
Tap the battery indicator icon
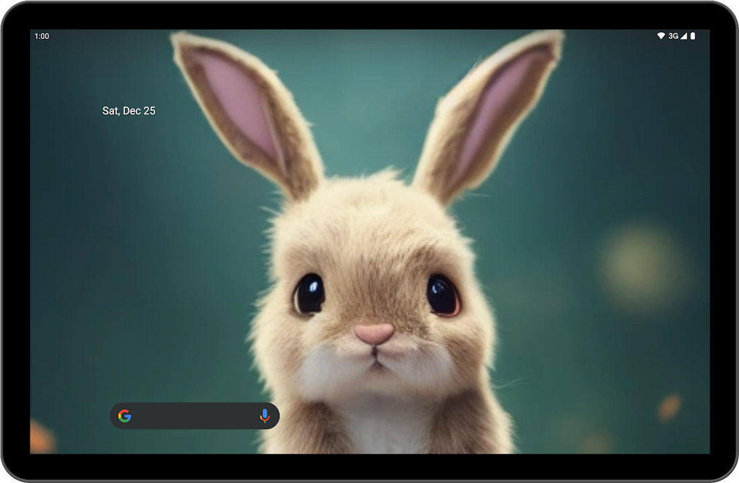pos(693,36)
